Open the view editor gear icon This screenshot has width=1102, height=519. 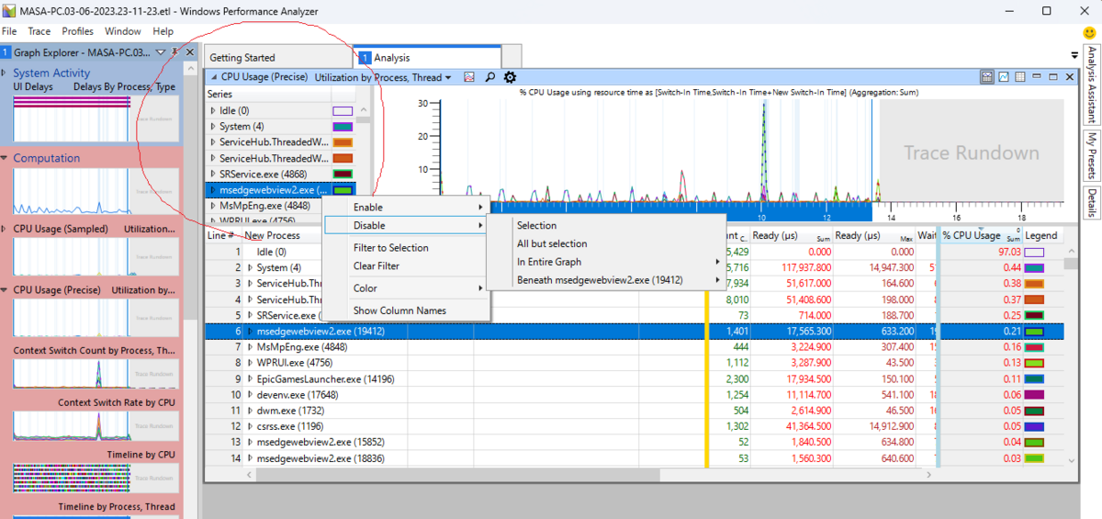click(x=511, y=78)
